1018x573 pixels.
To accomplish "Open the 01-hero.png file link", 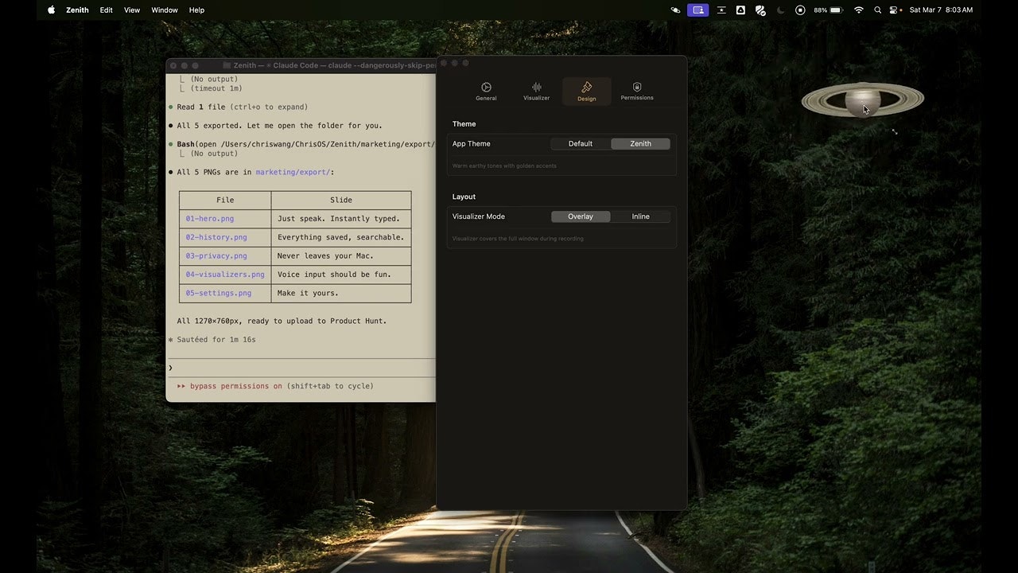I will (210, 219).
